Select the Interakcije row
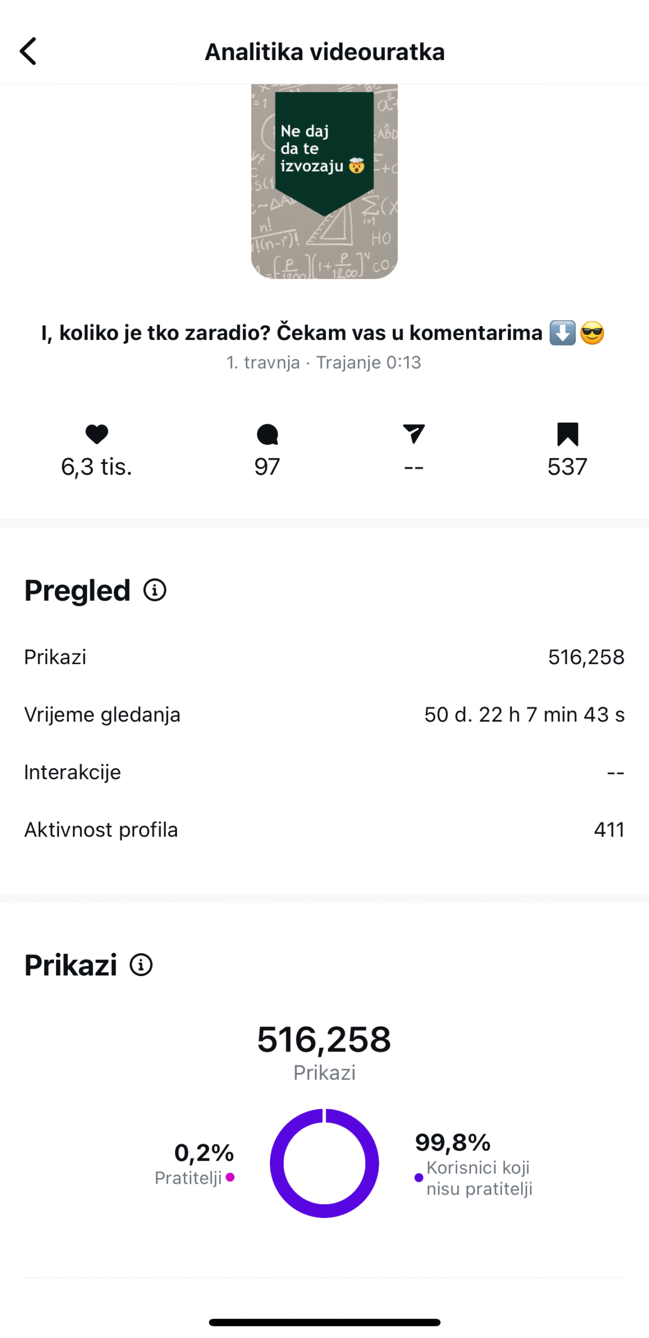 point(324,771)
